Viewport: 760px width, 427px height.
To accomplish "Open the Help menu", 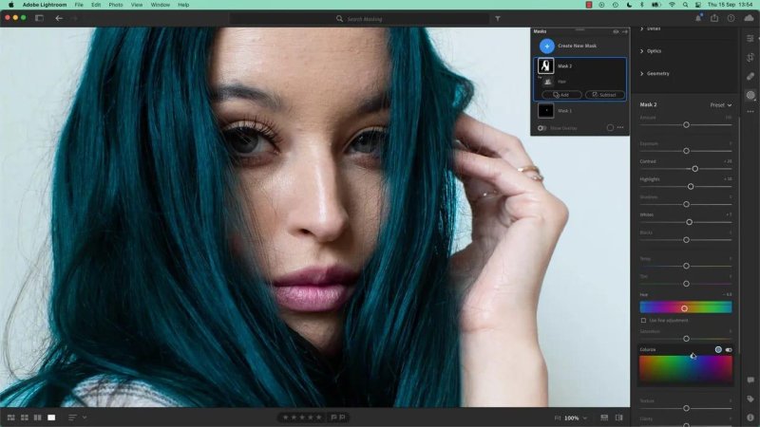I will pos(183,5).
